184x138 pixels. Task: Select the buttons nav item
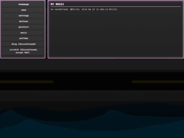[23, 21]
